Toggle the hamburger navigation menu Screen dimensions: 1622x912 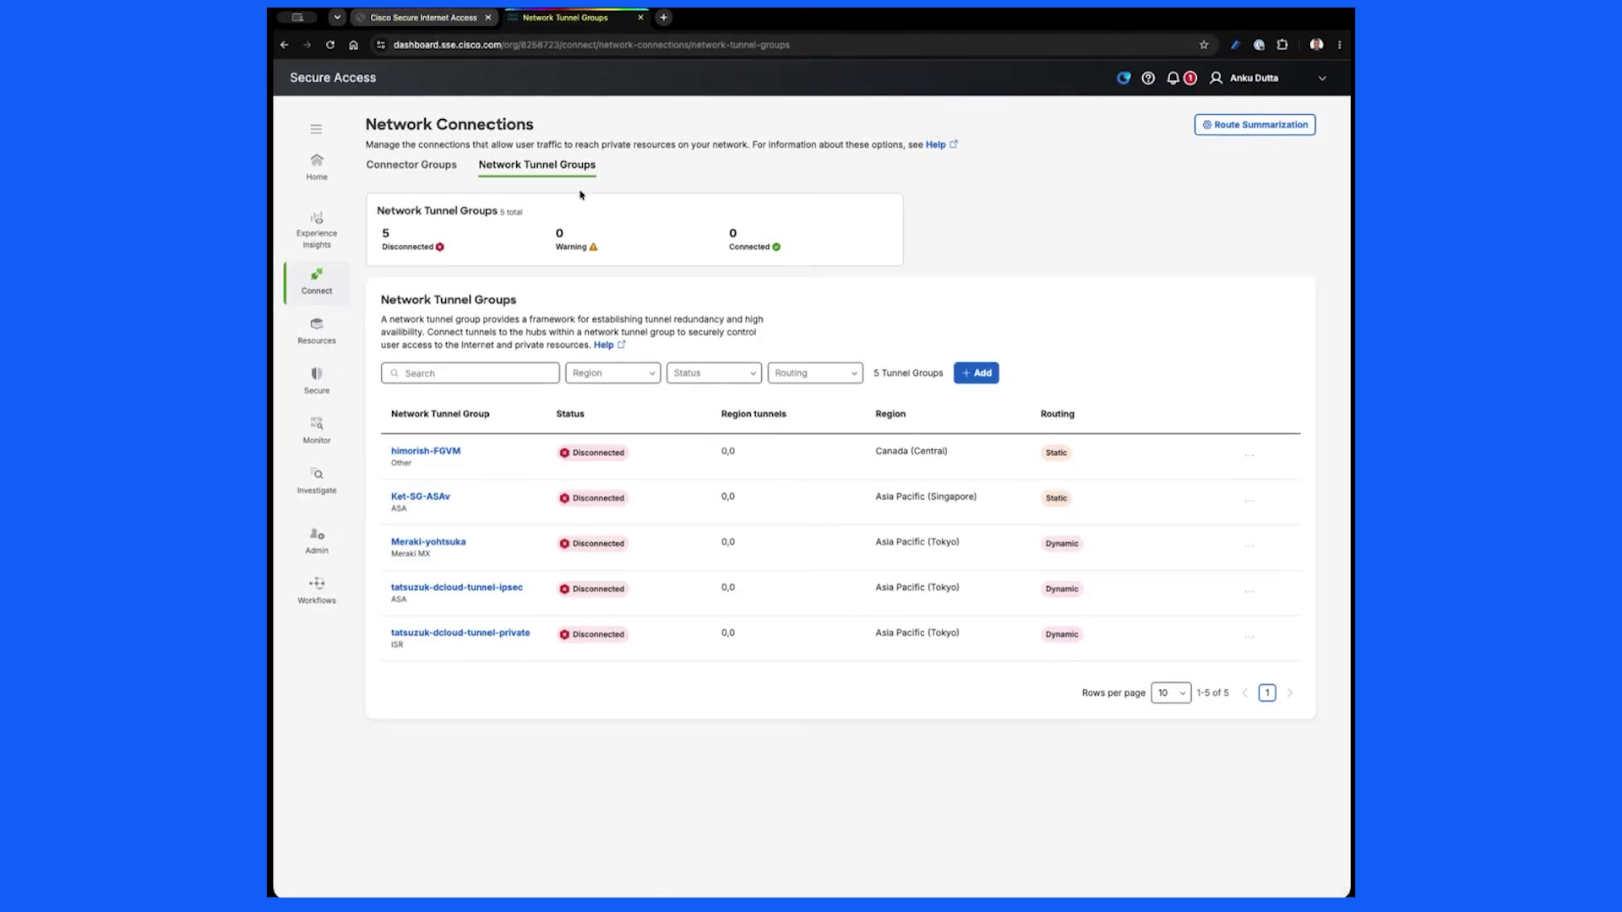[x=316, y=129]
